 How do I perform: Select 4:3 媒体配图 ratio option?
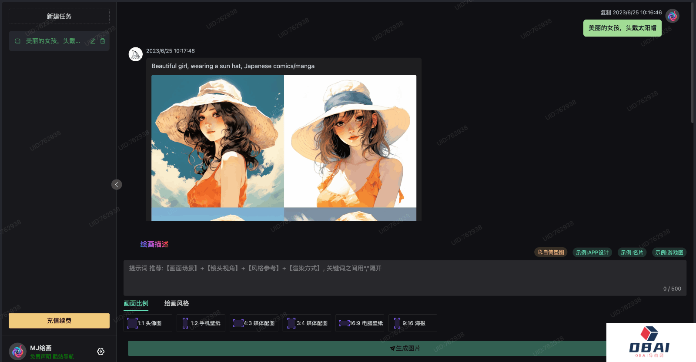[254, 323]
